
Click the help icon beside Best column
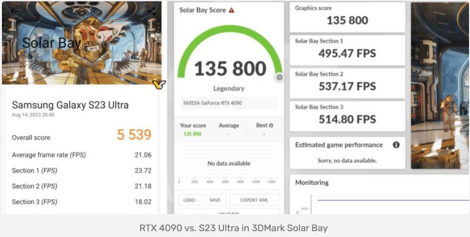tap(271, 126)
